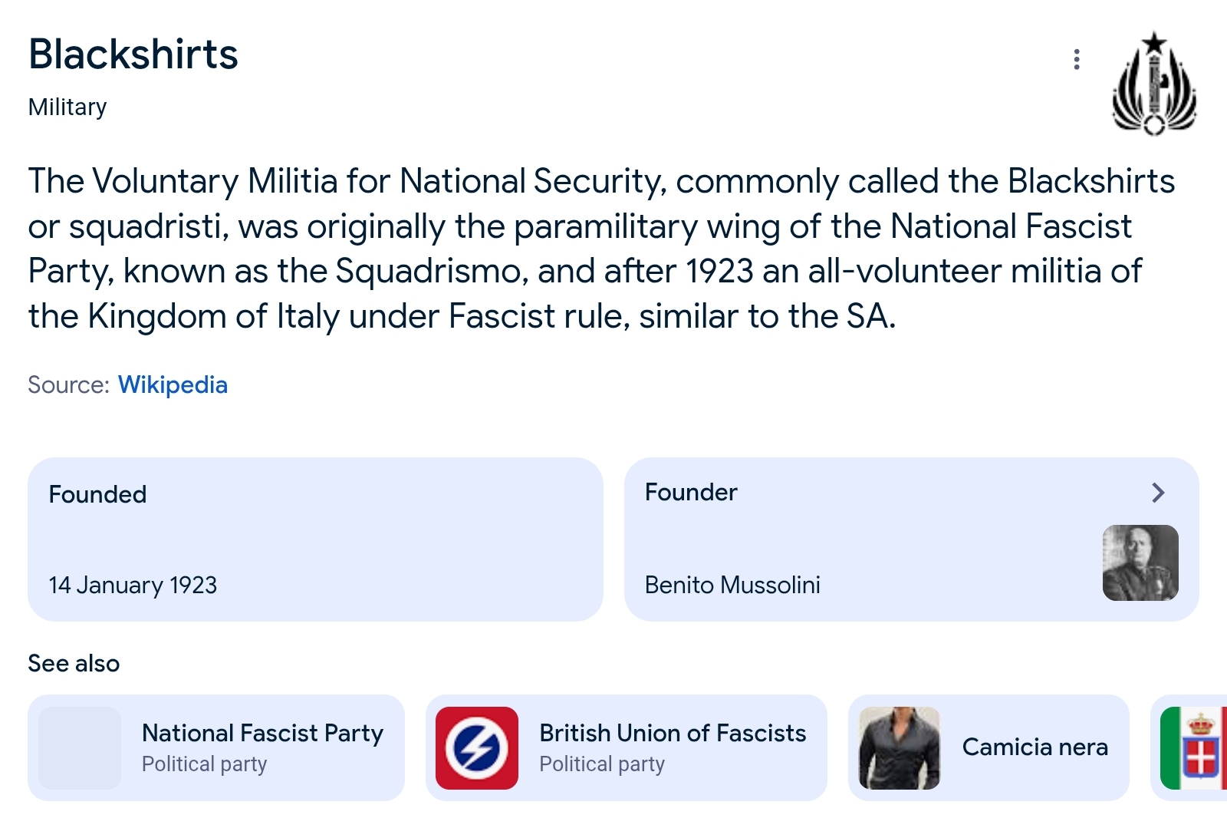Open the Benito Mussolini founder name

[x=732, y=586]
